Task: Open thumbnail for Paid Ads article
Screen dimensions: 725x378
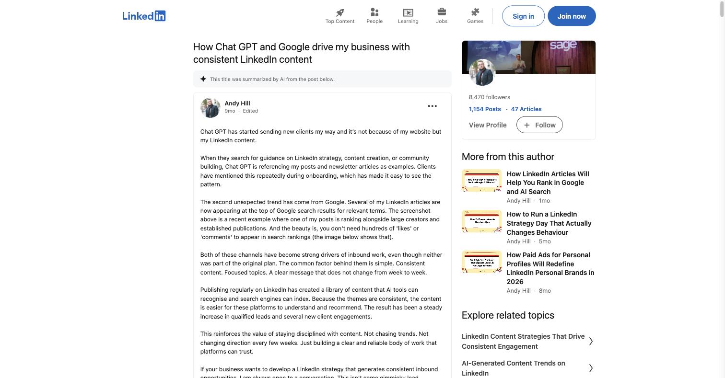Action: pos(481,262)
